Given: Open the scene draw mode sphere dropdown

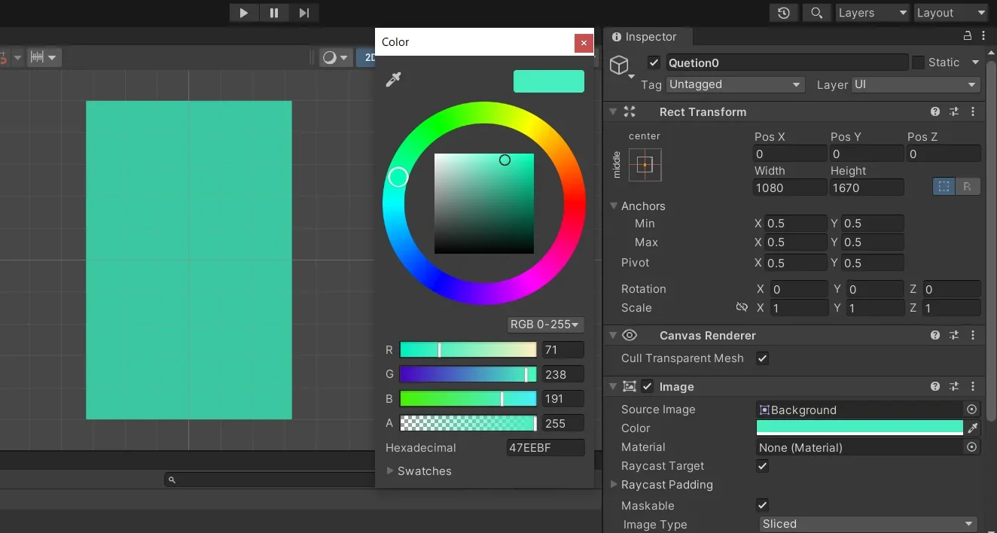Looking at the screenshot, I should 335,57.
